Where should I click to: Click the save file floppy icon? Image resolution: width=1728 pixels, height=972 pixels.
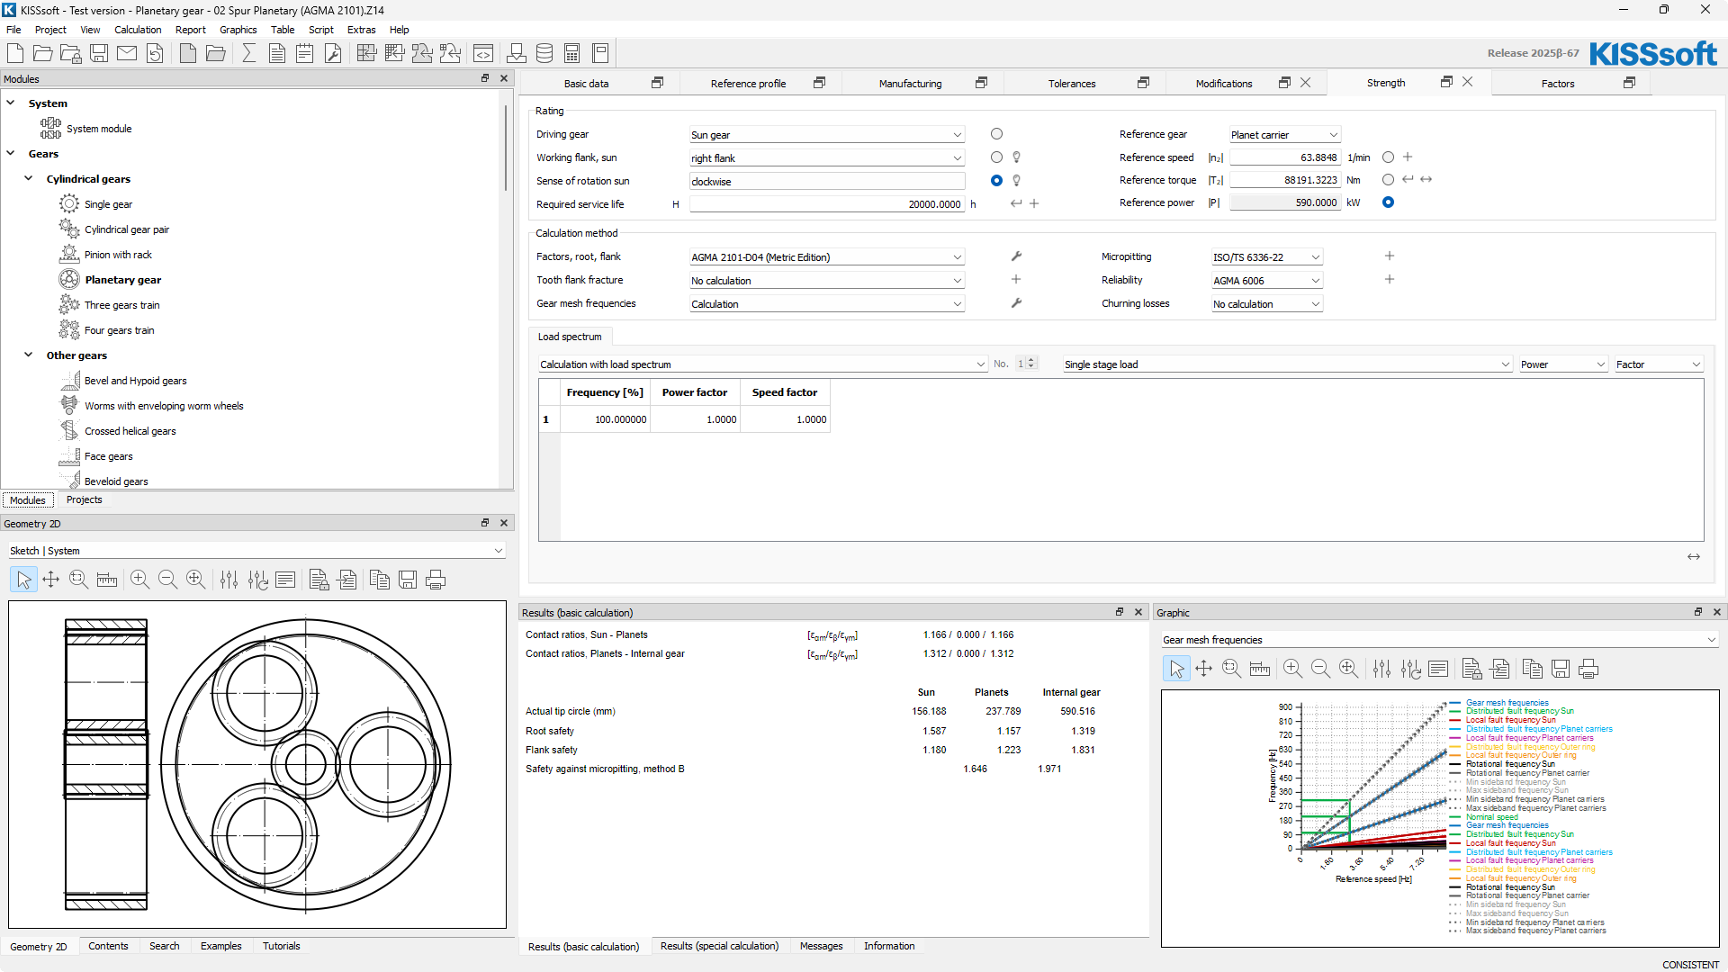pyautogui.click(x=99, y=53)
